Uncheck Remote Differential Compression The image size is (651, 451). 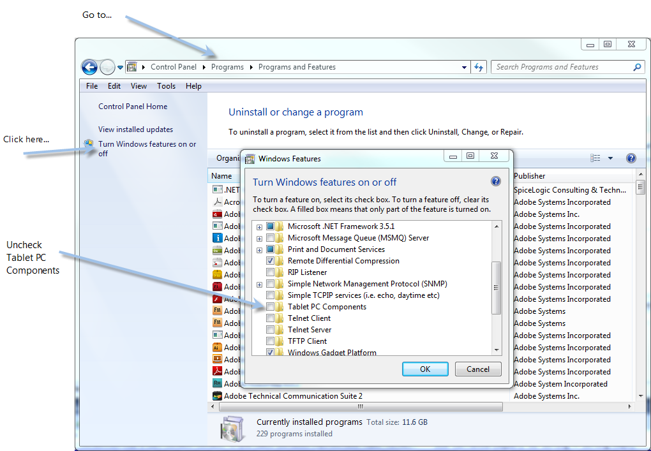point(270,261)
